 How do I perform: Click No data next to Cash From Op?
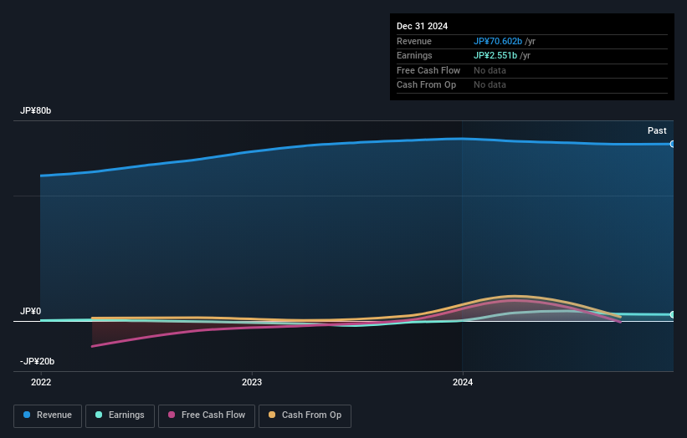[490, 85]
